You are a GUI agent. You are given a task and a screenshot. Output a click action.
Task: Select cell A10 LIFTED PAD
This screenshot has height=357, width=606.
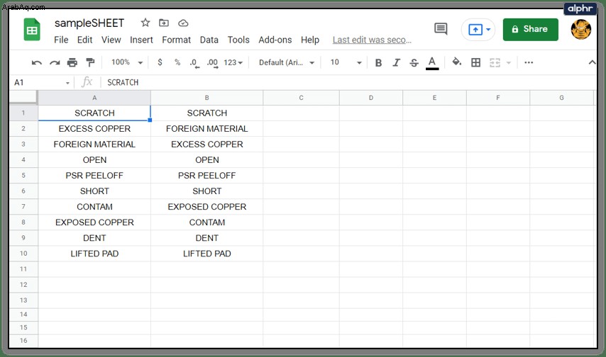pyautogui.click(x=94, y=254)
